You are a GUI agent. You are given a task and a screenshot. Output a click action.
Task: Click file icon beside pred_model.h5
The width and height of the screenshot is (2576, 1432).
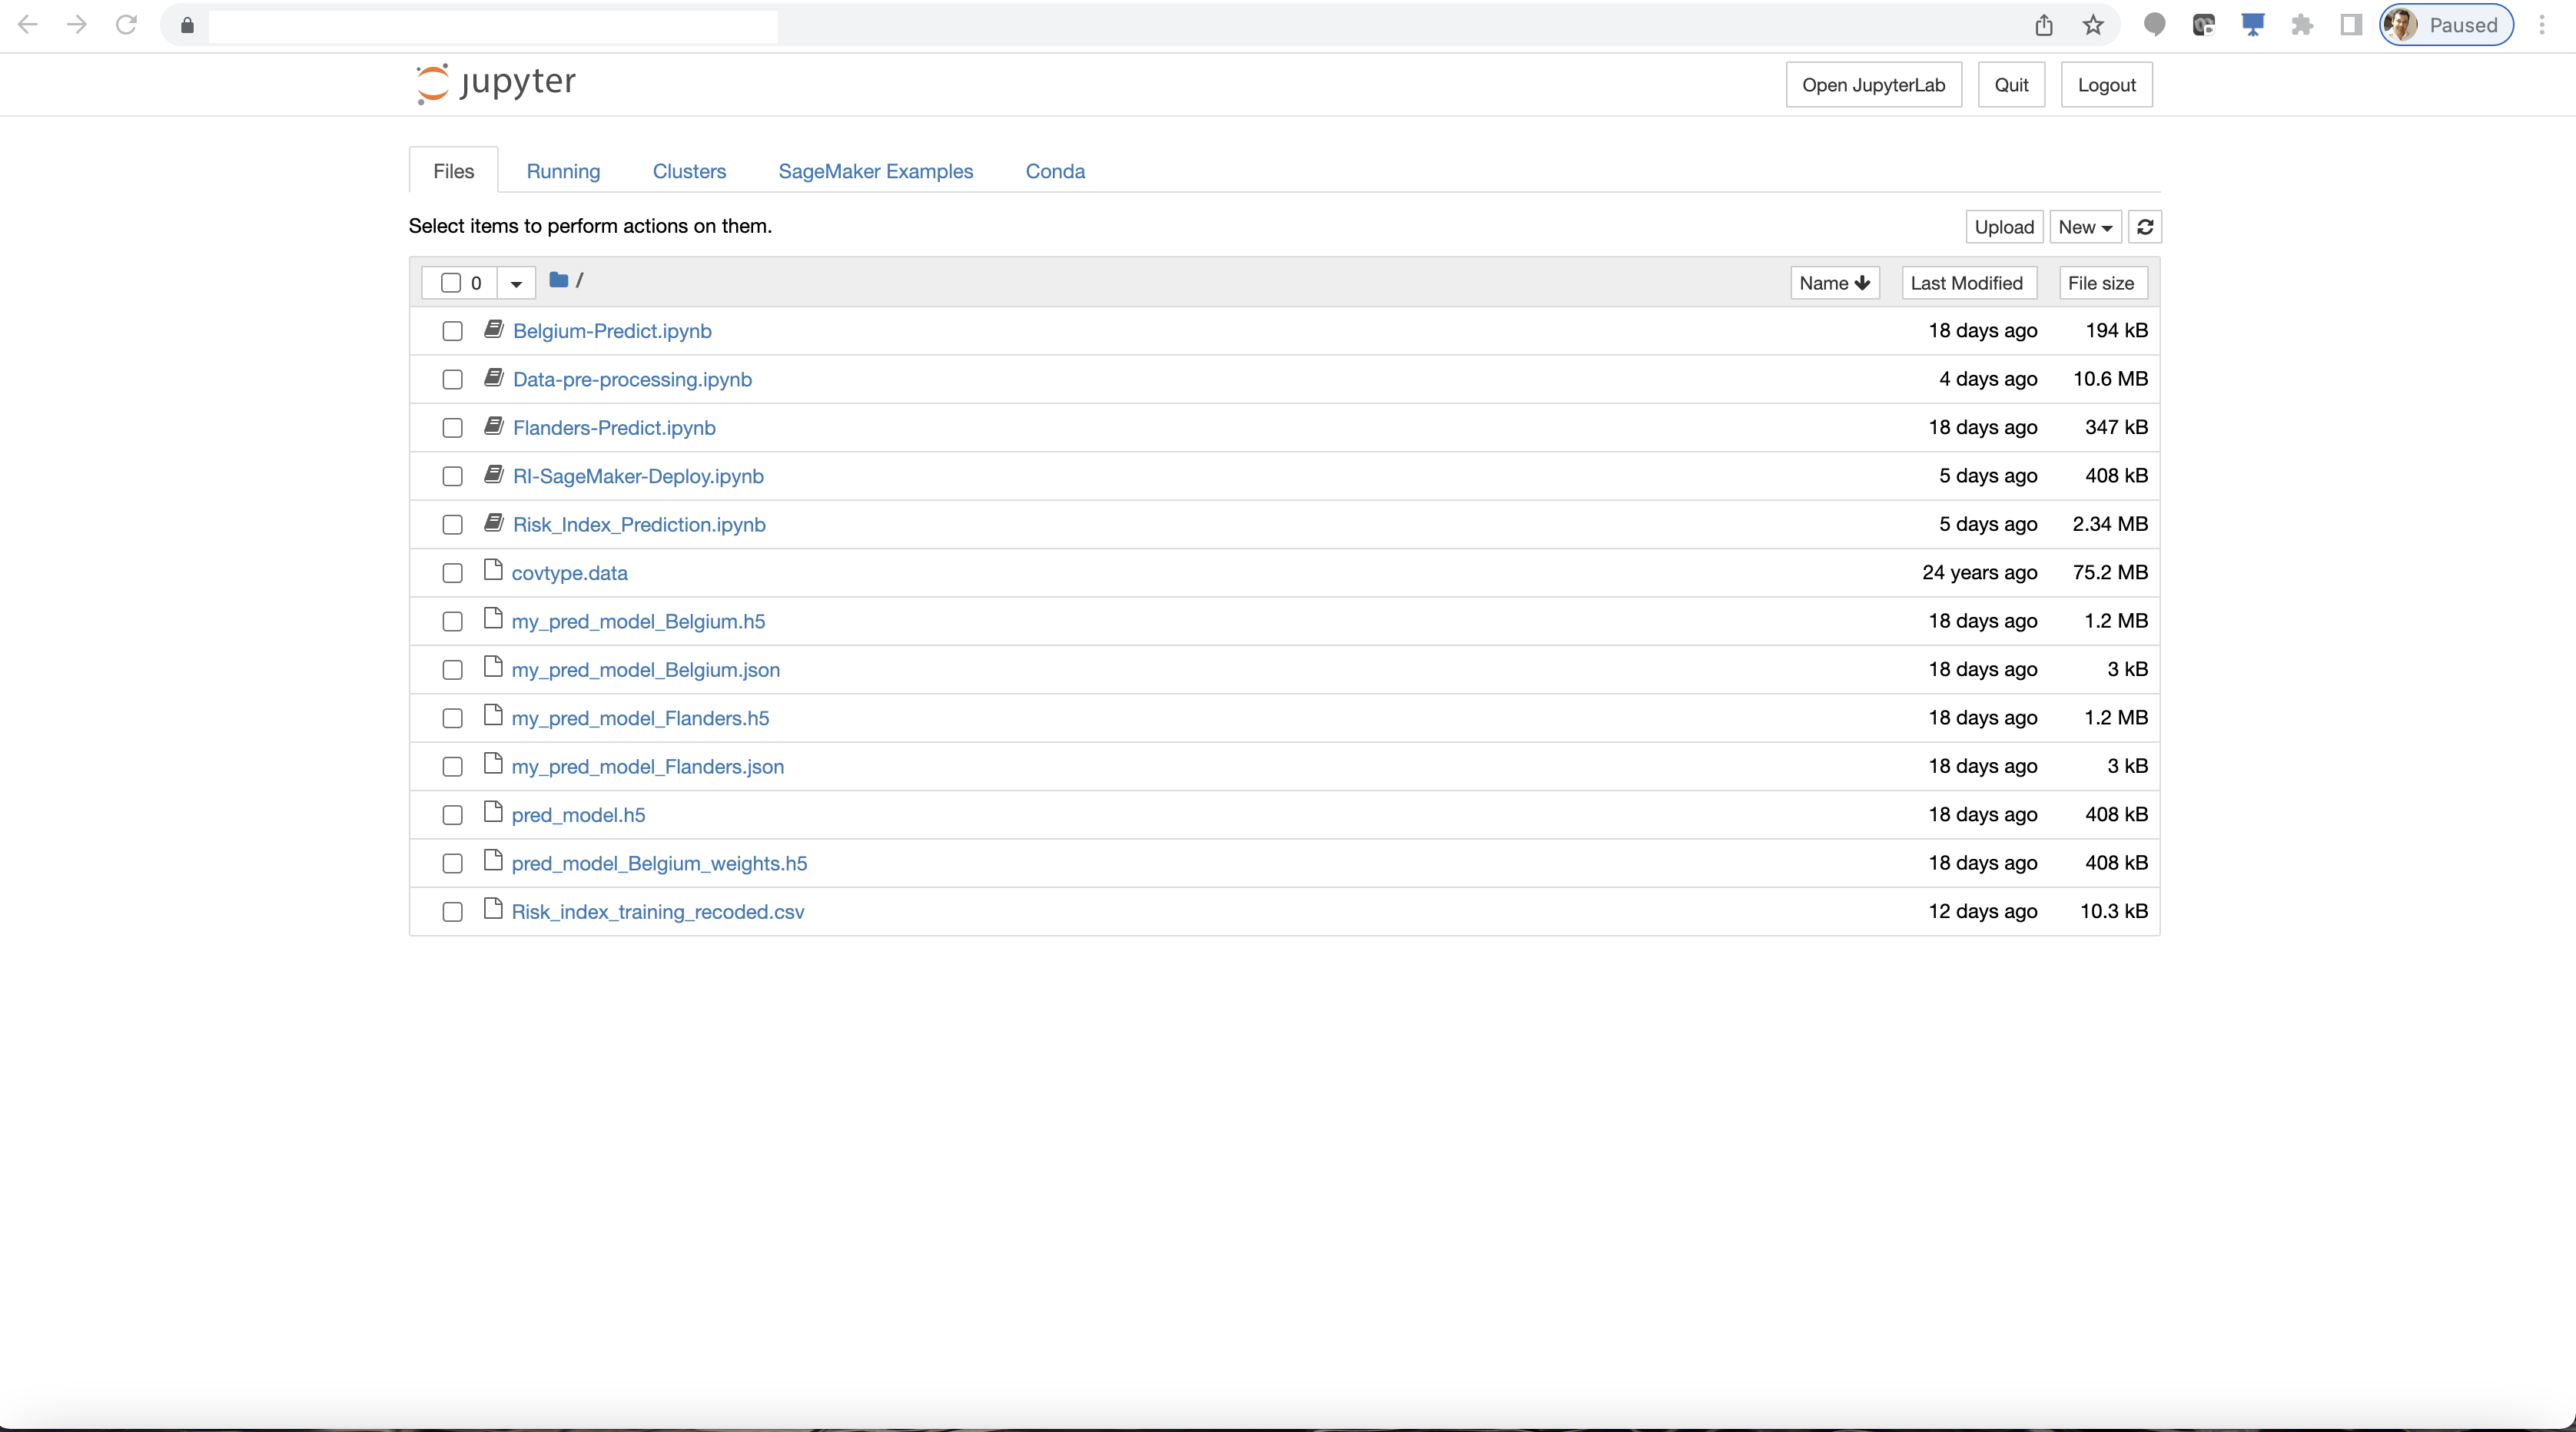click(x=492, y=812)
